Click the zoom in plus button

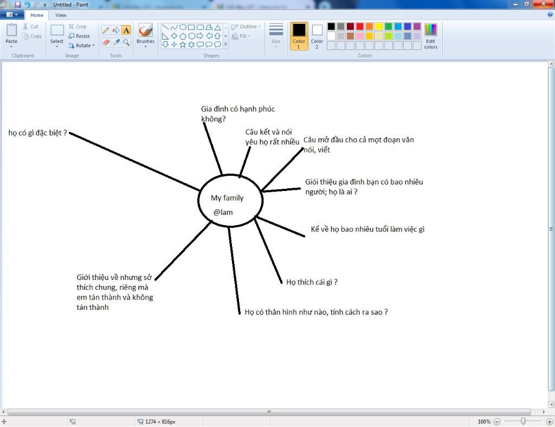tap(550, 422)
